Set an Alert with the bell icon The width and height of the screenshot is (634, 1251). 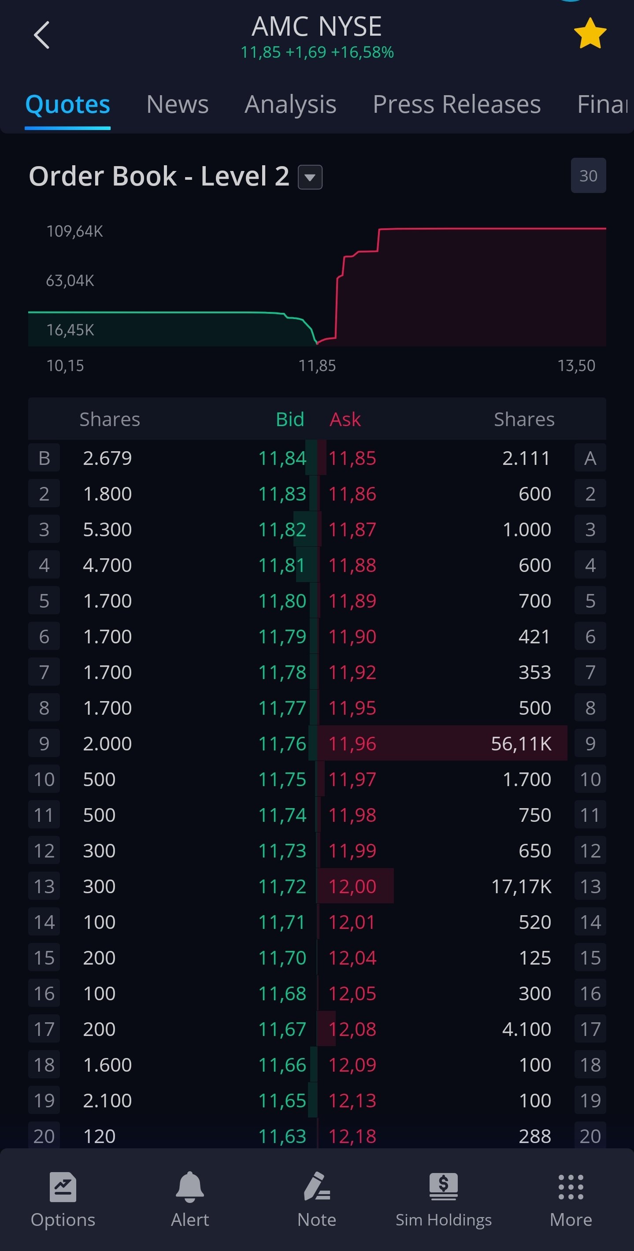point(190,1187)
